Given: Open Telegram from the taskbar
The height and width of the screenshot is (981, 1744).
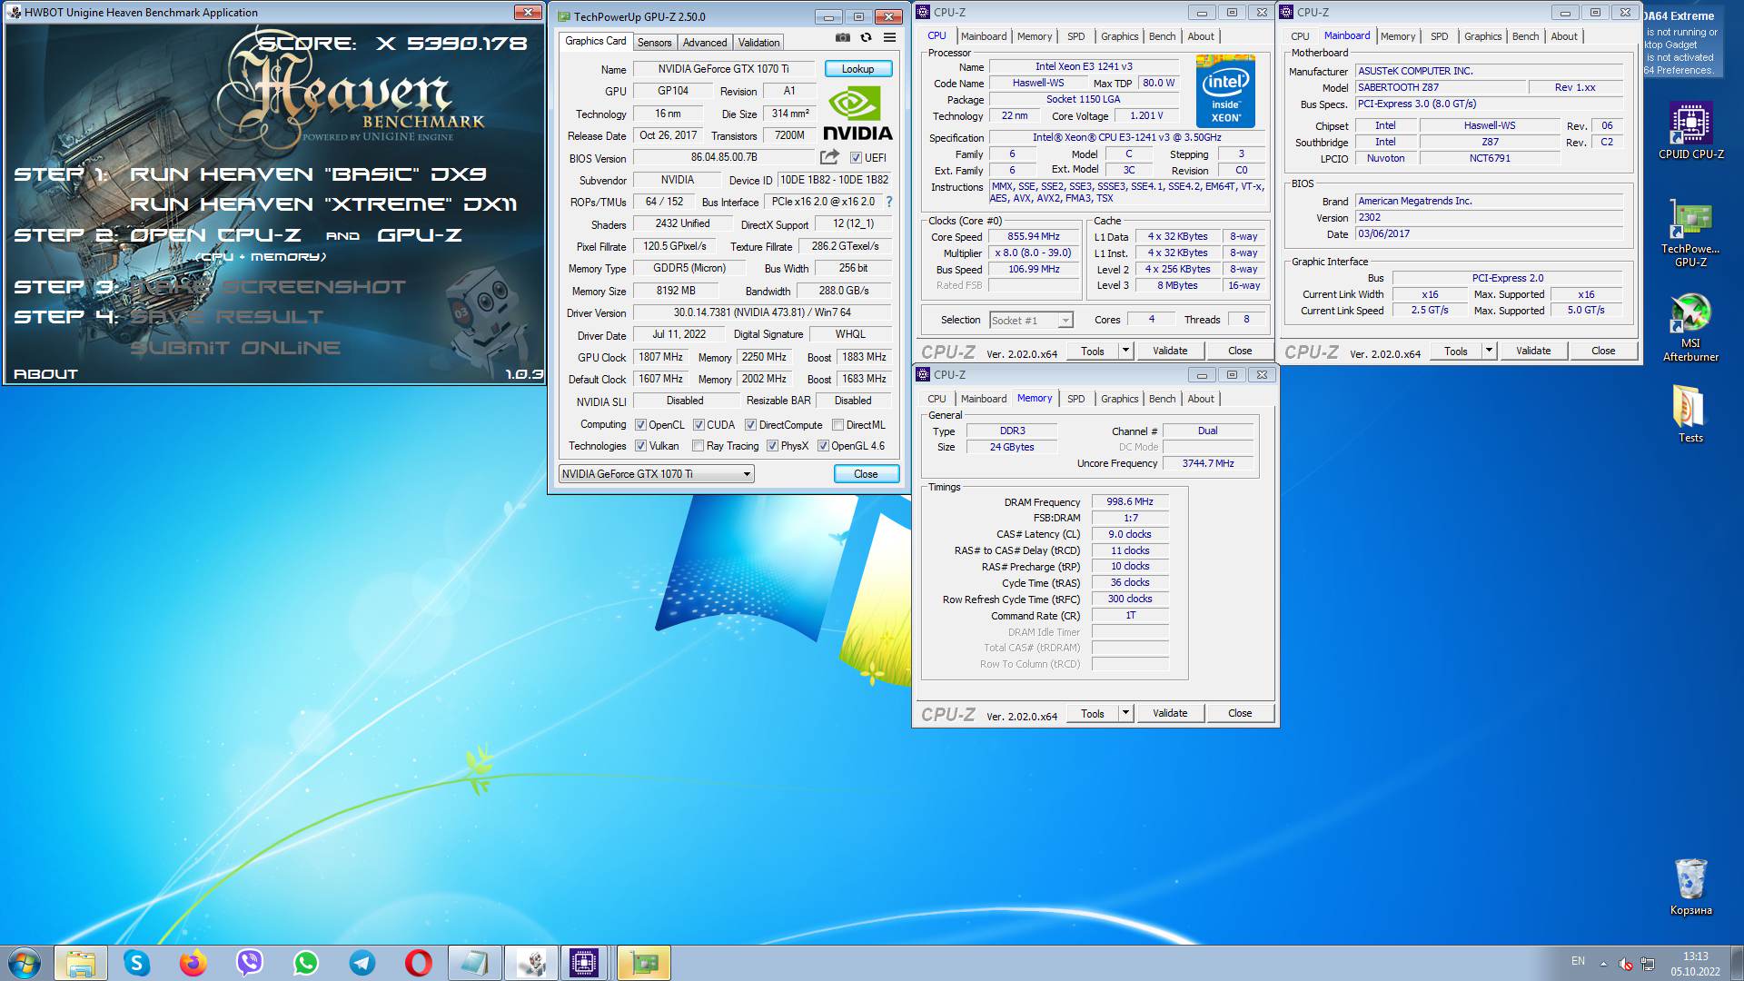Looking at the screenshot, I should pyautogui.click(x=362, y=963).
